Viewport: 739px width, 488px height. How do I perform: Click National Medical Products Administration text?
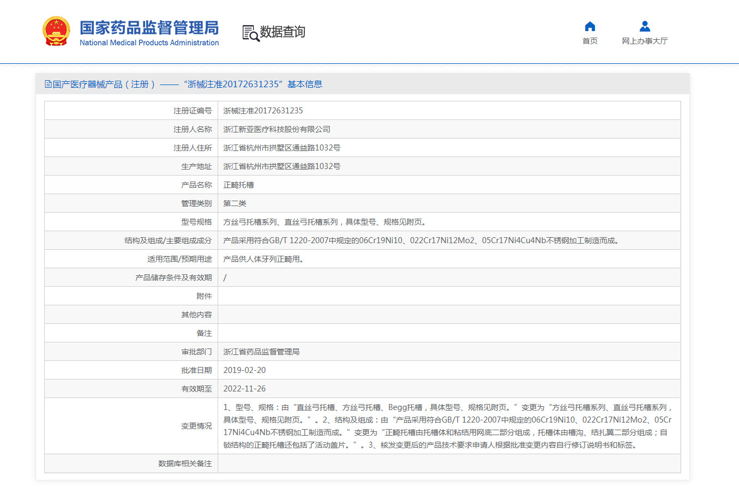[x=149, y=43]
